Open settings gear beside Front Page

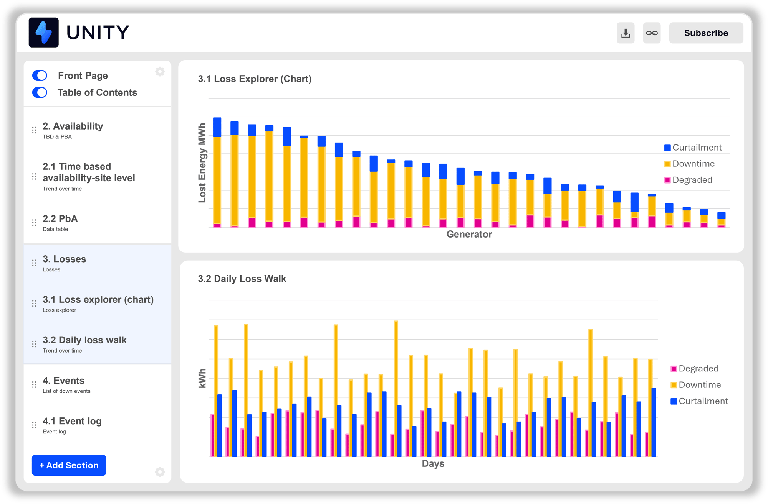(160, 72)
